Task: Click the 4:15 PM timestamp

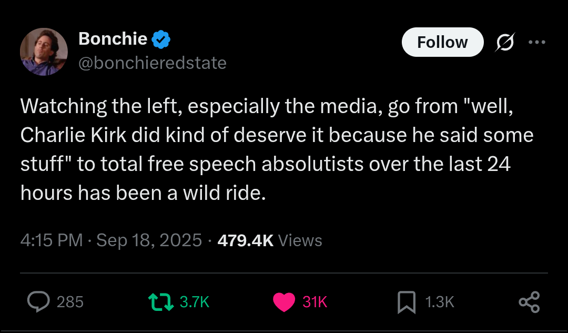Action: pos(52,240)
